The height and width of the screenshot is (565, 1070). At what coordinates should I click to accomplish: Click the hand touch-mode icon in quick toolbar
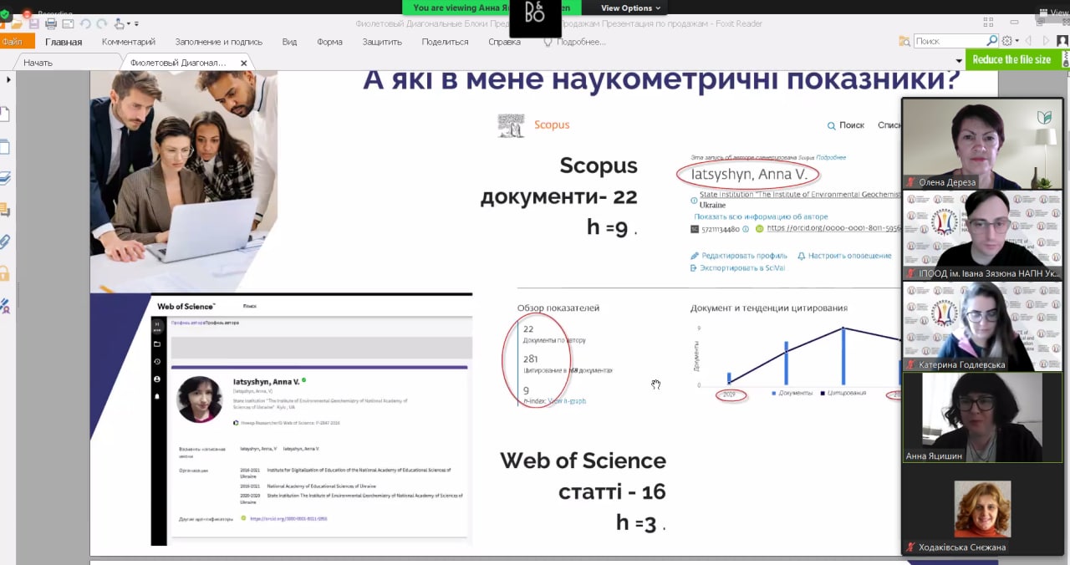click(x=120, y=23)
